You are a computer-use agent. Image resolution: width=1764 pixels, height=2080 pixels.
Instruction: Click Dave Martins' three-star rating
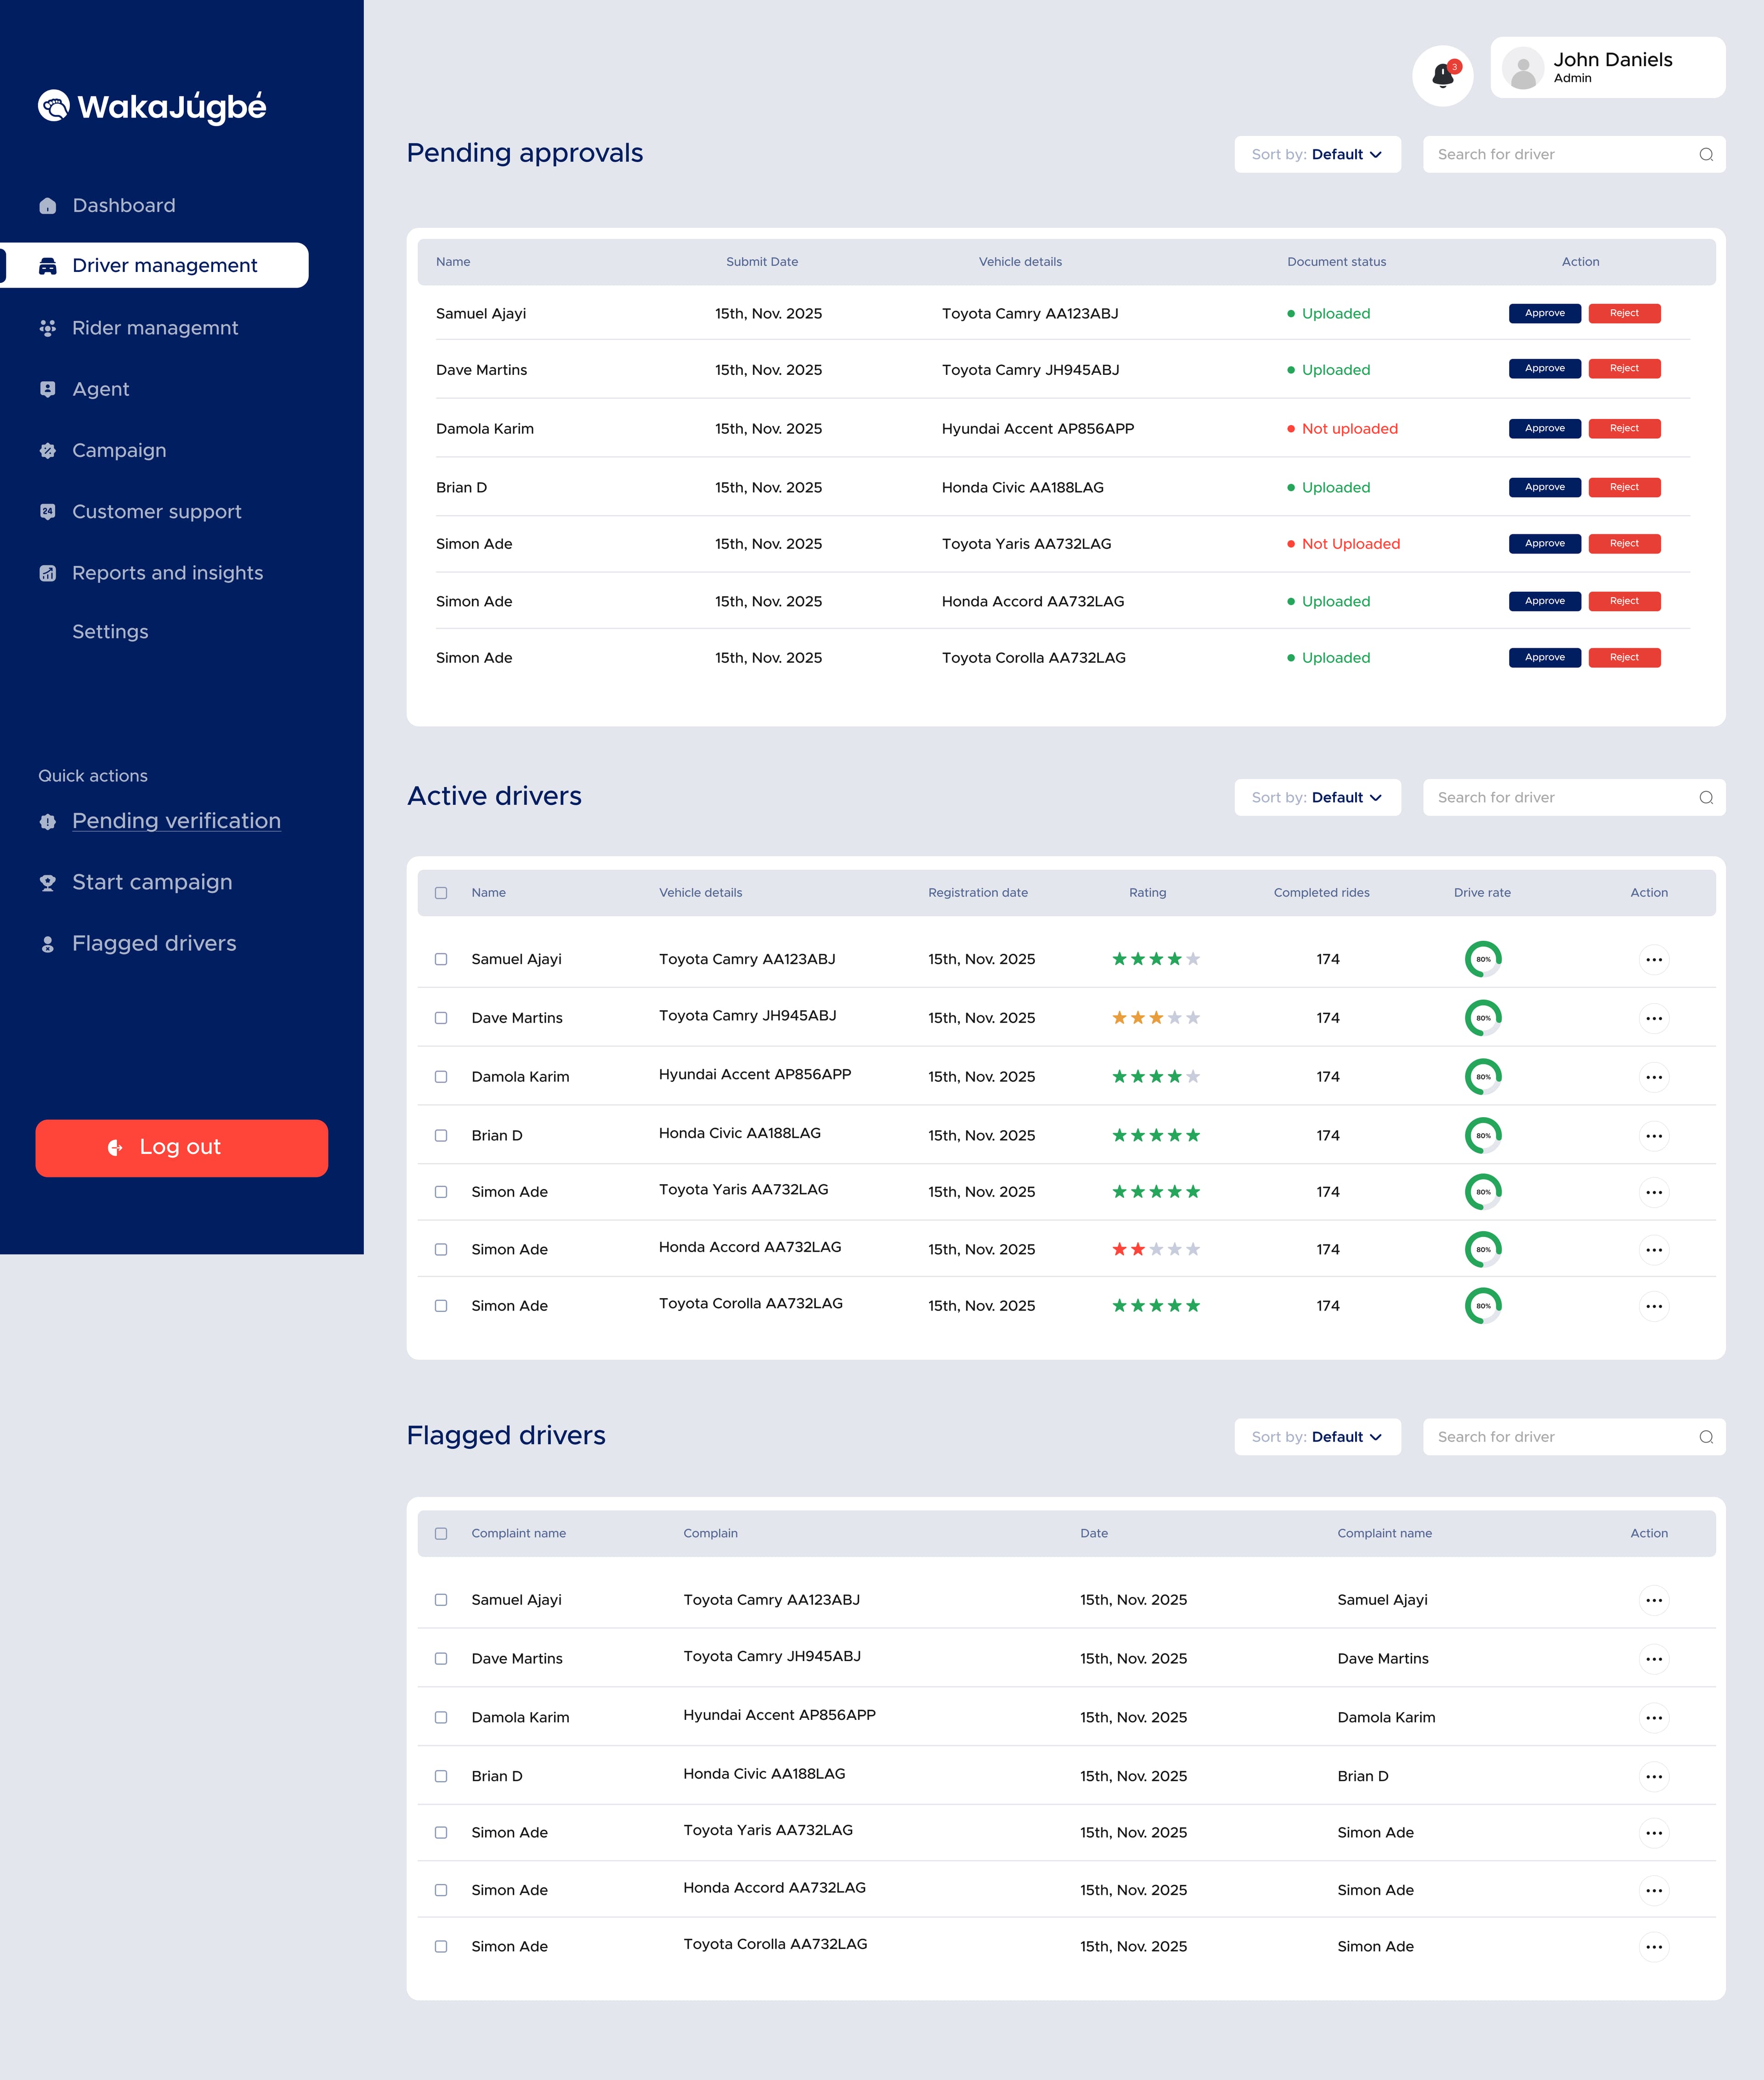point(1155,1018)
